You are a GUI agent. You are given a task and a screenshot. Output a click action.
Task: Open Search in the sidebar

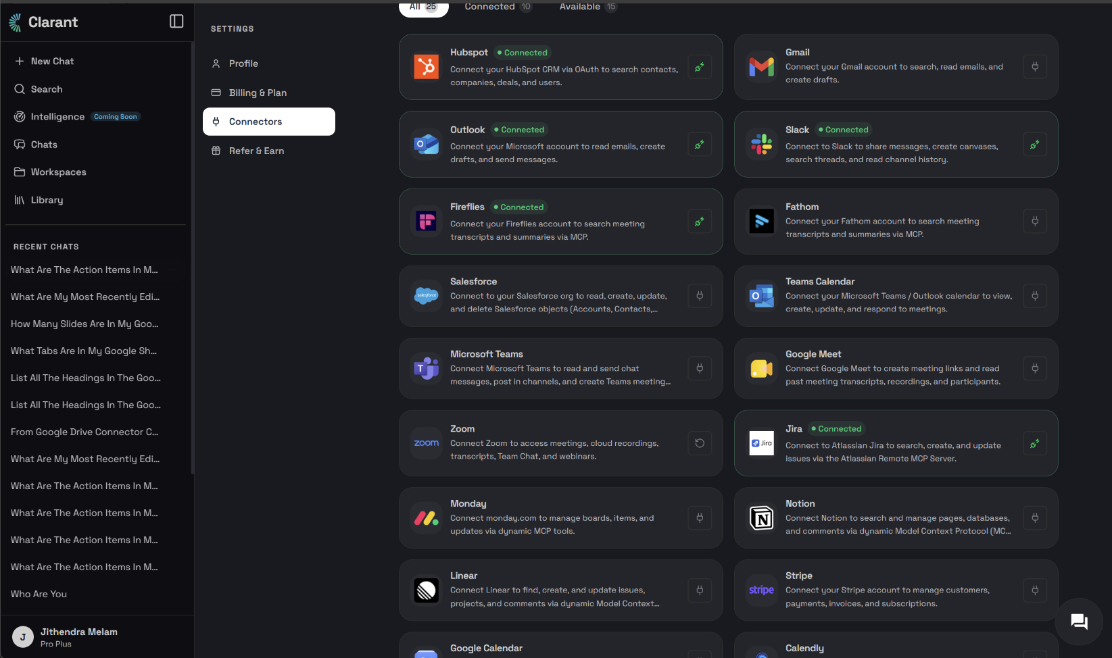click(97, 89)
